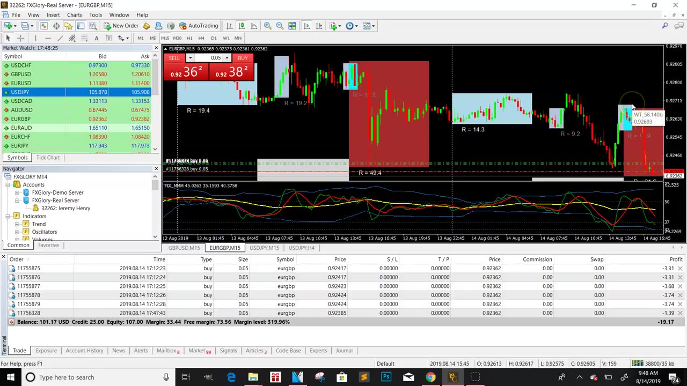Switch chart to bar chart style
The height and width of the screenshot is (386, 687).
[229, 26]
